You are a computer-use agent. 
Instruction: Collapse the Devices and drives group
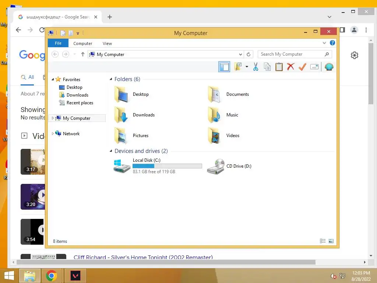(x=111, y=151)
